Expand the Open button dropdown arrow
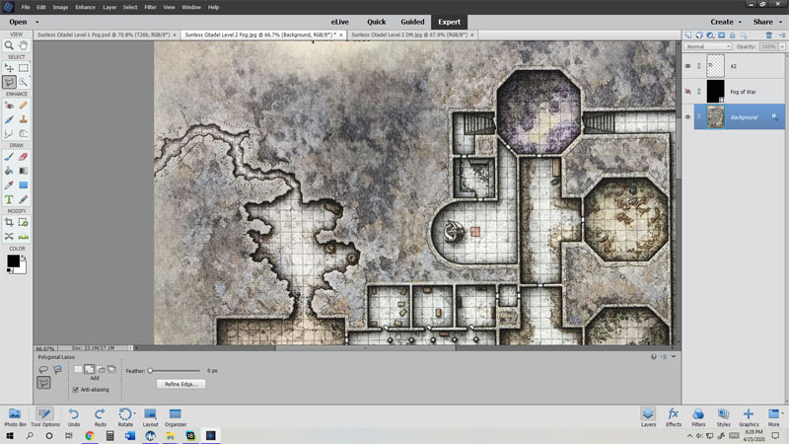Screen dimensions: 789x444 (x=36, y=22)
